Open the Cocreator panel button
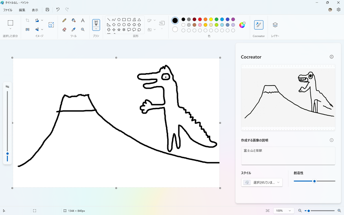 click(259, 25)
